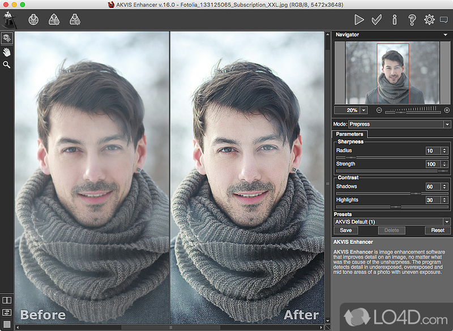Screen dimensions: 453x331
Task: Open program preferences via gear icon
Action: [x=429, y=19]
